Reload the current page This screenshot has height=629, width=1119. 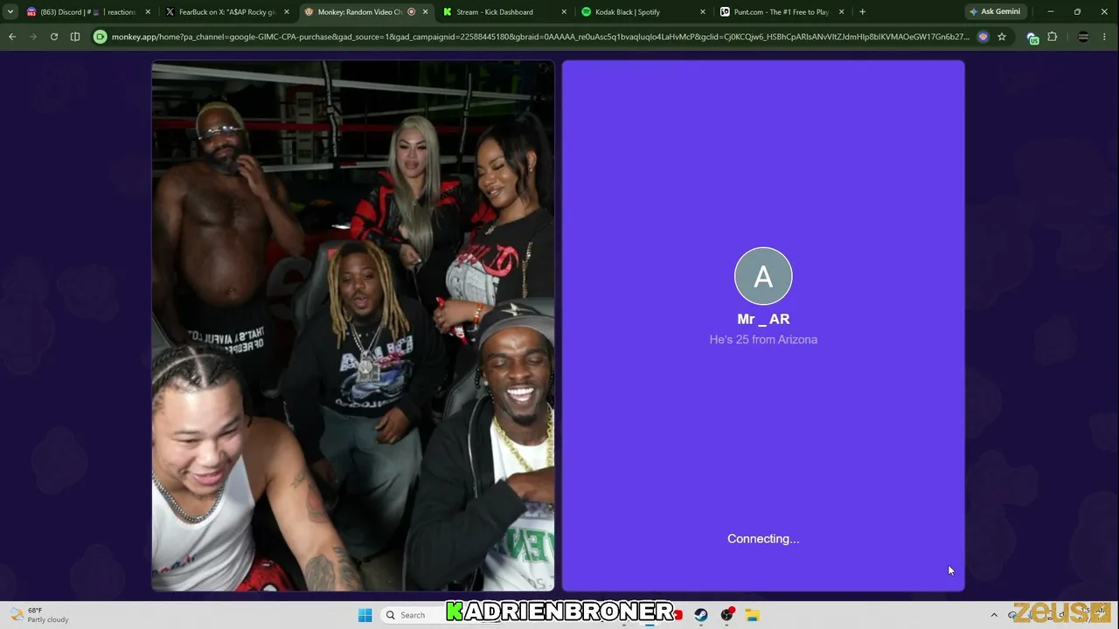click(54, 37)
